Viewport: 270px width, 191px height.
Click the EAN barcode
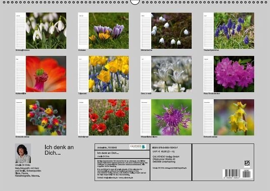[x=231, y=174]
